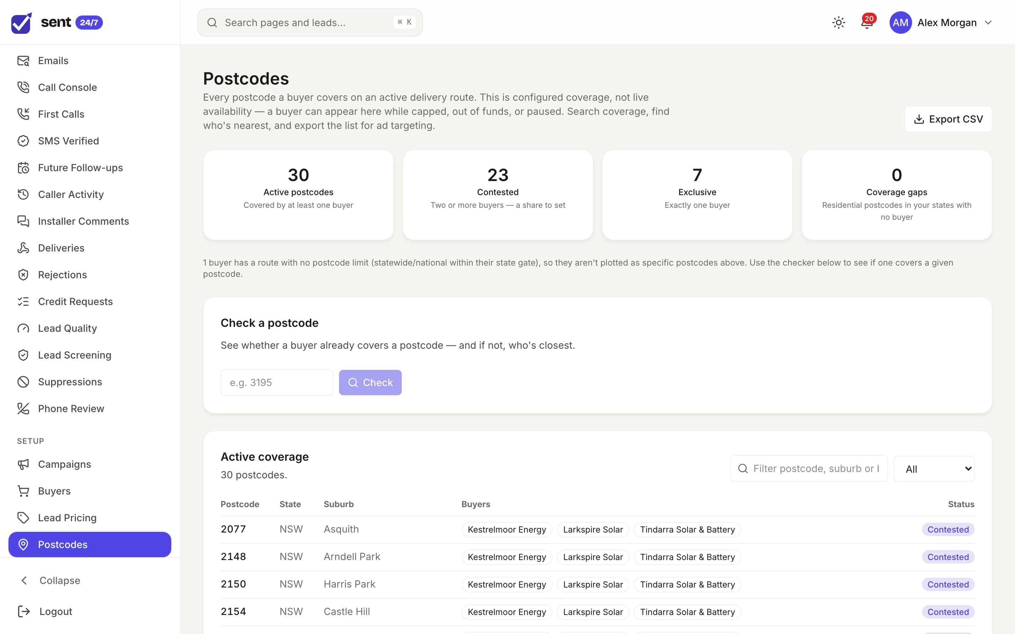
Task: Open the All status filter dropdown
Action: coord(934,469)
